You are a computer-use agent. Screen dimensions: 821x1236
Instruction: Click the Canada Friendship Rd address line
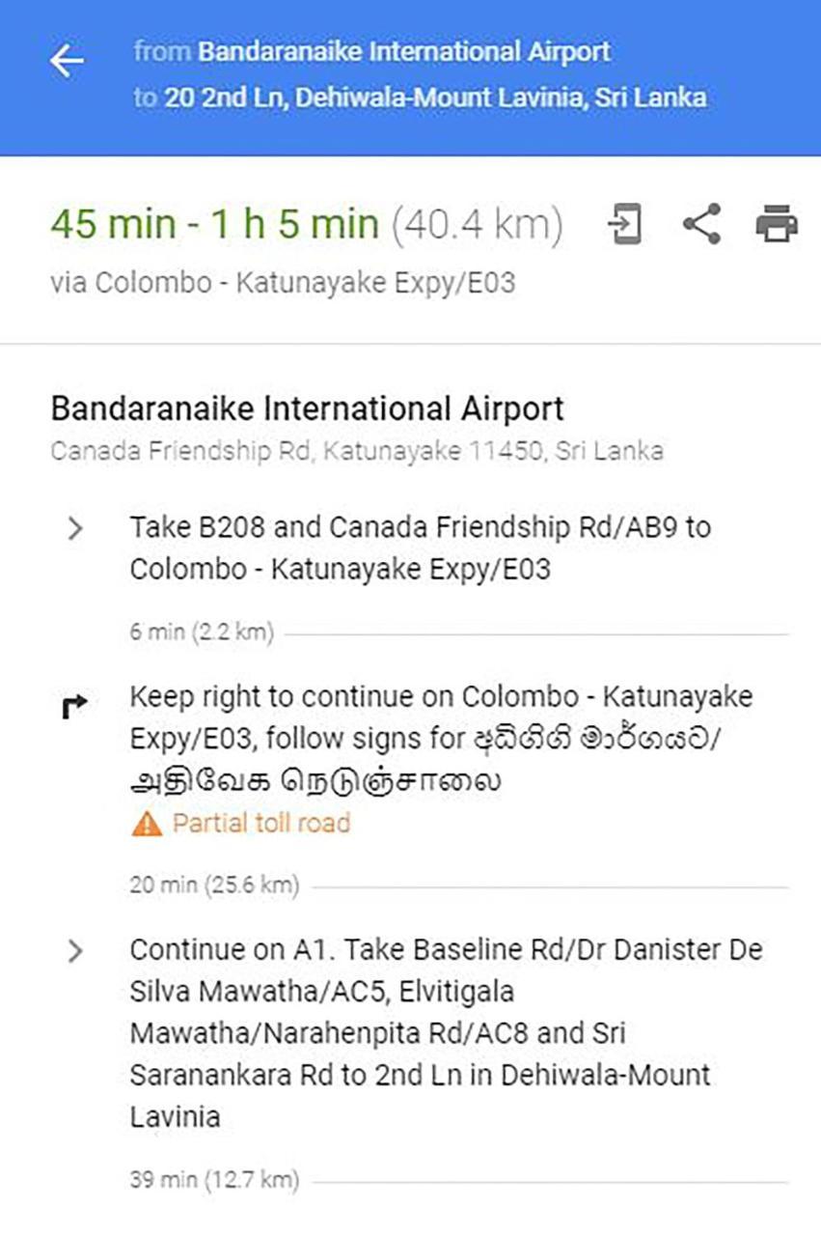click(357, 451)
